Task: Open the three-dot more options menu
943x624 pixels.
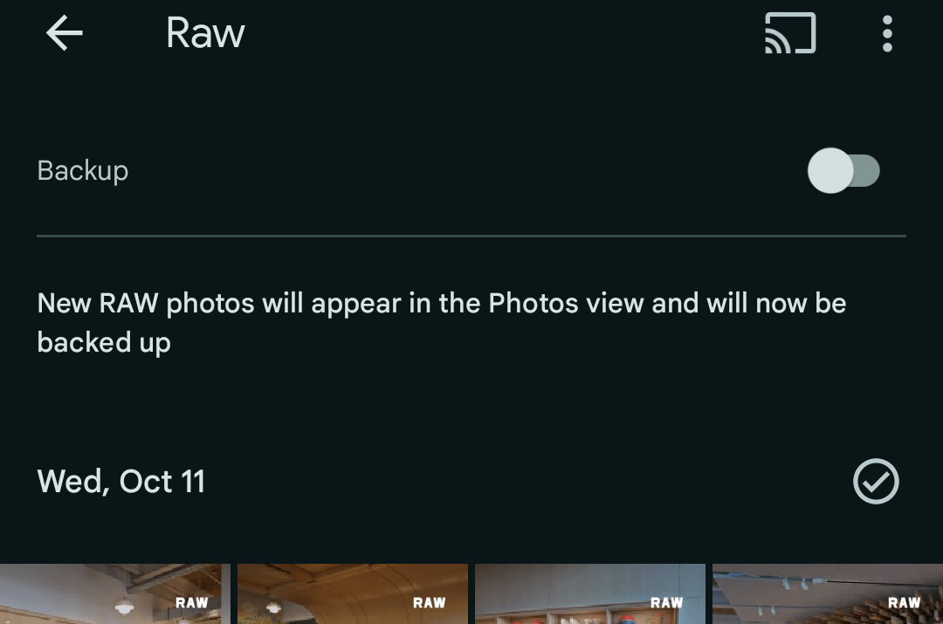Action: pos(887,34)
